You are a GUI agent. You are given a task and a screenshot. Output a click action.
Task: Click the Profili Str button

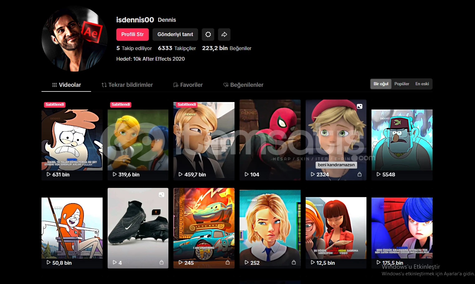[x=133, y=35]
